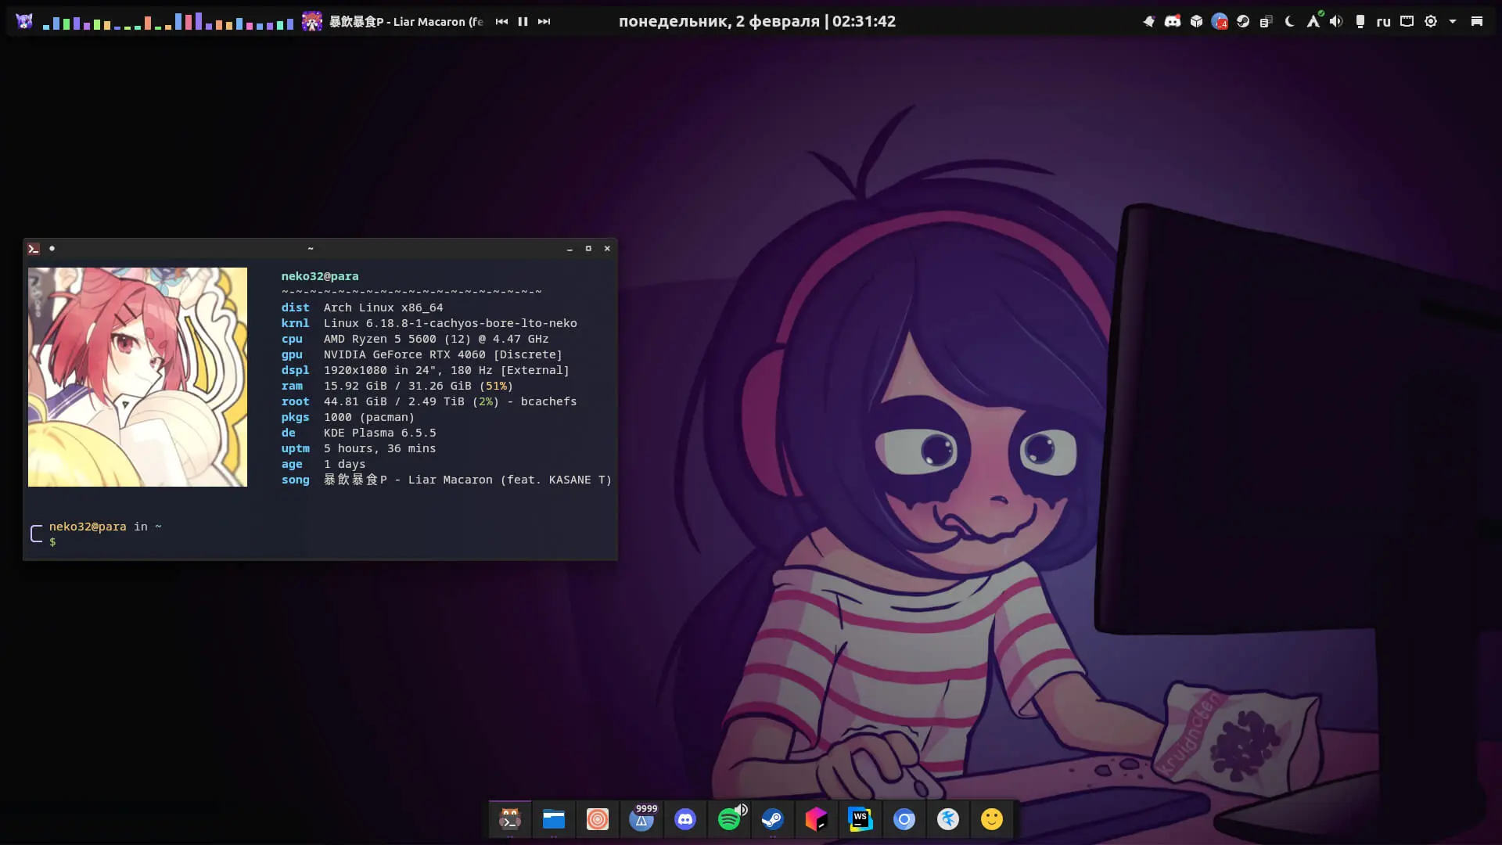The height and width of the screenshot is (845, 1502).
Task: Click the Arch Linux update tray icon
Action: (x=1314, y=21)
